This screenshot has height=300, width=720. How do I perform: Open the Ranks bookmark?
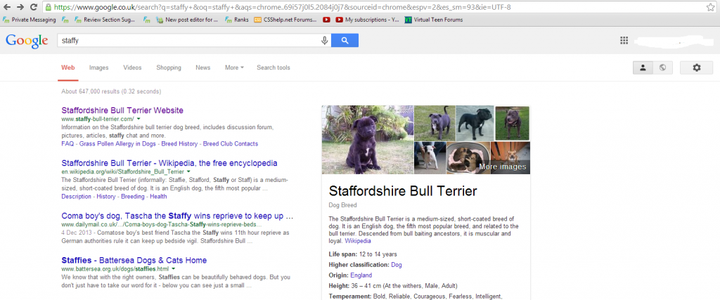[236, 20]
